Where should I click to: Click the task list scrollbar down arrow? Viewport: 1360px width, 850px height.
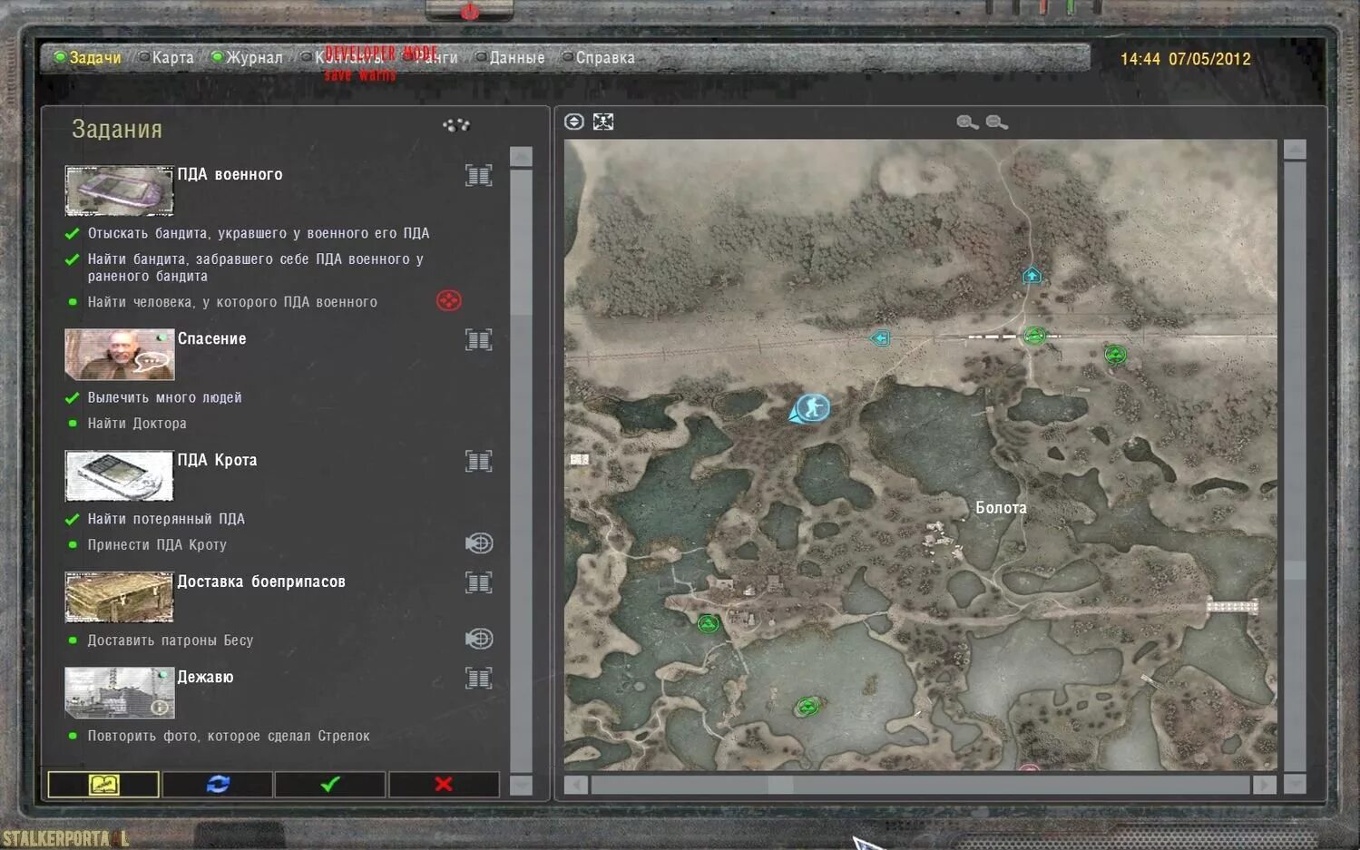click(521, 785)
